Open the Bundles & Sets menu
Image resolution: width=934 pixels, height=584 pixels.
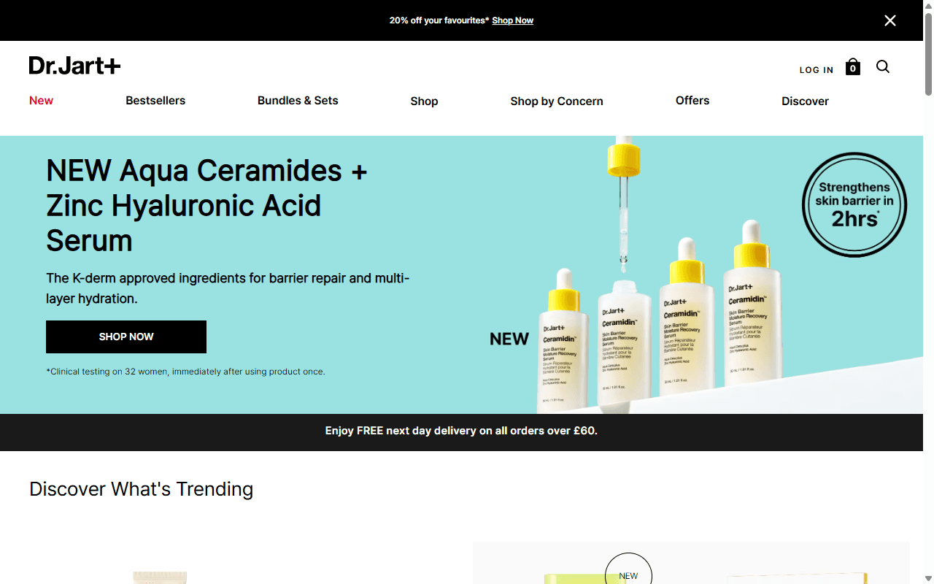298,101
